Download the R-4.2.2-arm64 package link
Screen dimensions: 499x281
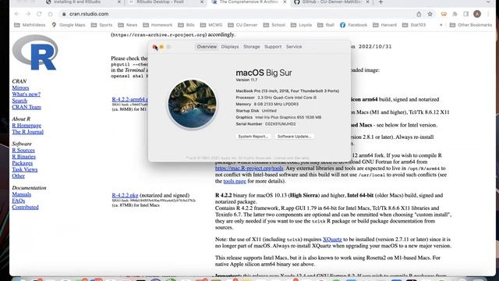click(x=130, y=99)
